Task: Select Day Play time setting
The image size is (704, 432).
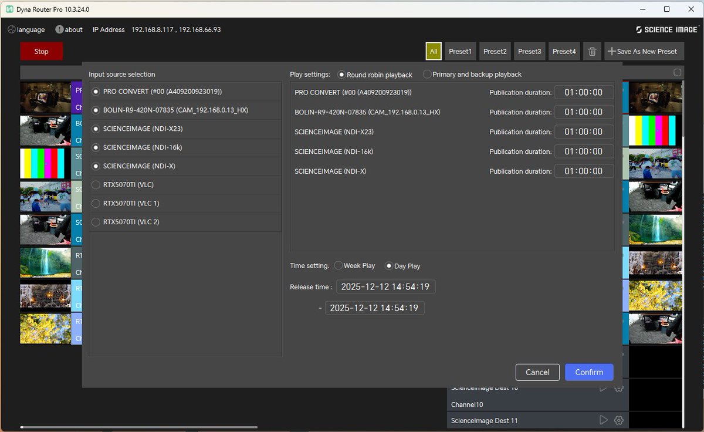Action: click(x=388, y=266)
